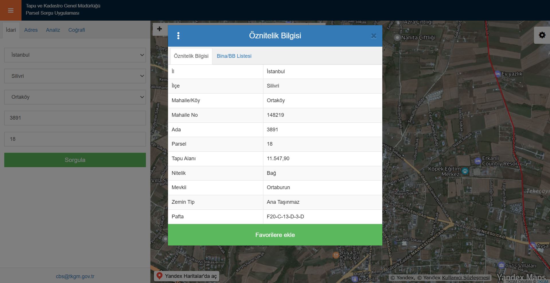Open the Analiz tab
550x283 pixels.
(x=53, y=30)
